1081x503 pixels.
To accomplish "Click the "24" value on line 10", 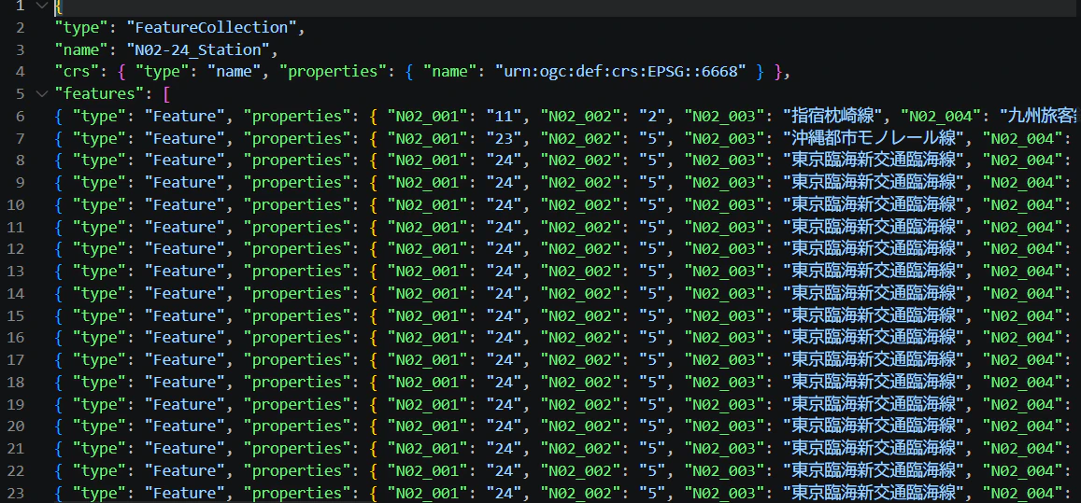I will [504, 204].
